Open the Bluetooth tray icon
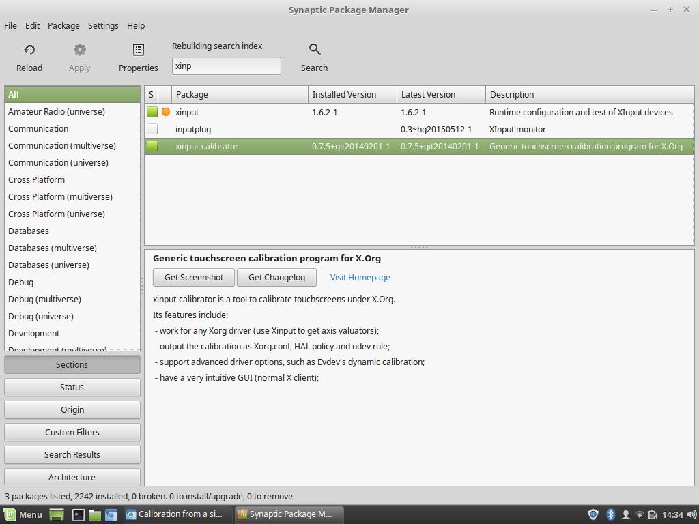This screenshot has width=699, height=524. (x=611, y=514)
